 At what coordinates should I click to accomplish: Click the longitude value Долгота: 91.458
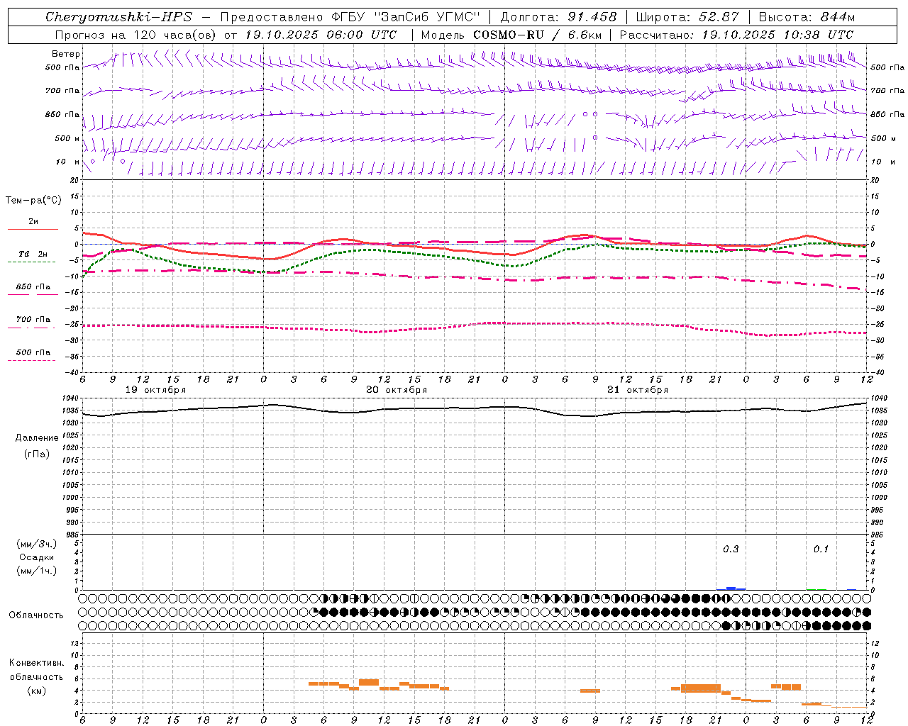(559, 17)
